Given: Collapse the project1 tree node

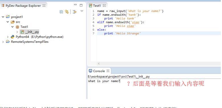Looking at the screenshot, I should click(x=3, y=17).
